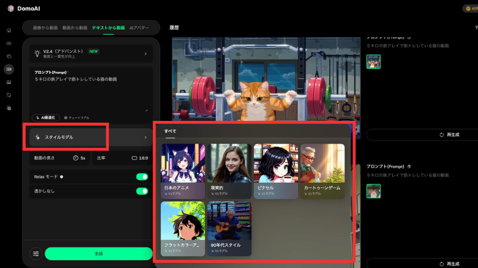478x268 pixels.
Task: Open the 動画の長さ 5s duration selector
Action: tap(79, 158)
